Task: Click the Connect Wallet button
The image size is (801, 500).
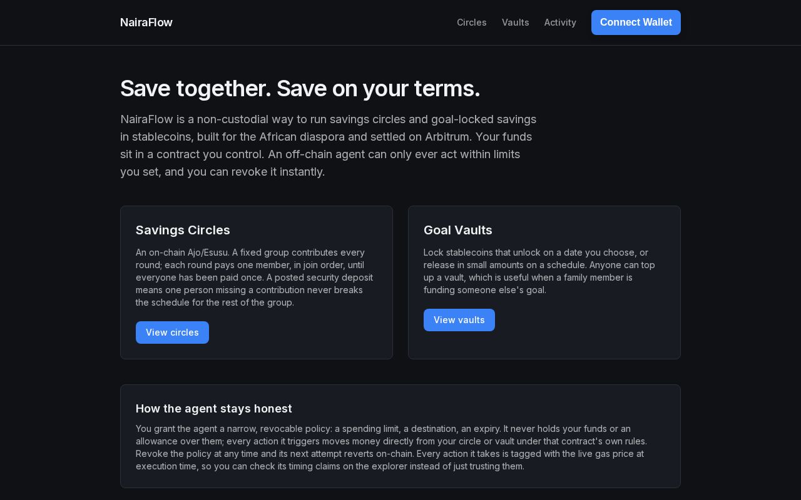Action: tap(636, 22)
